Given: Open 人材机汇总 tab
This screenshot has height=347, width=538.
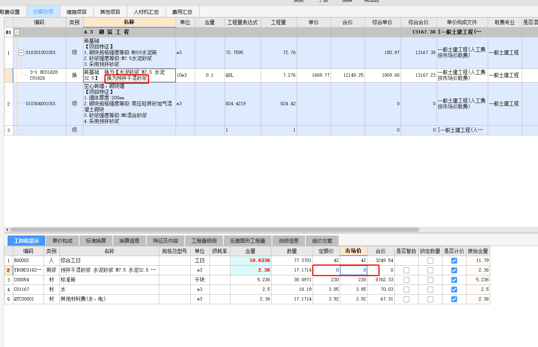Looking at the screenshot, I should coord(146,12).
